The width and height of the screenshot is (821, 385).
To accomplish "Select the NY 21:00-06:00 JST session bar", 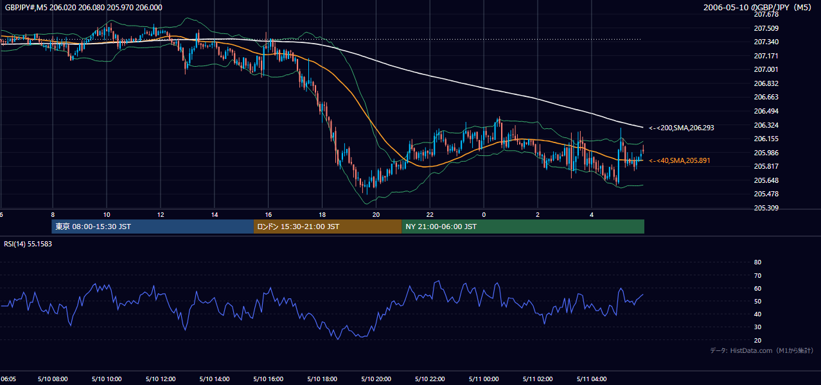I will (523, 227).
